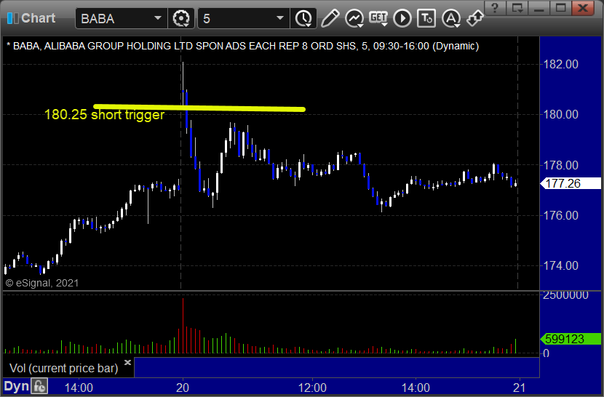Screen dimensions: 604x397
Task: Open the GET studies menu
Action: pyautogui.click(x=378, y=18)
